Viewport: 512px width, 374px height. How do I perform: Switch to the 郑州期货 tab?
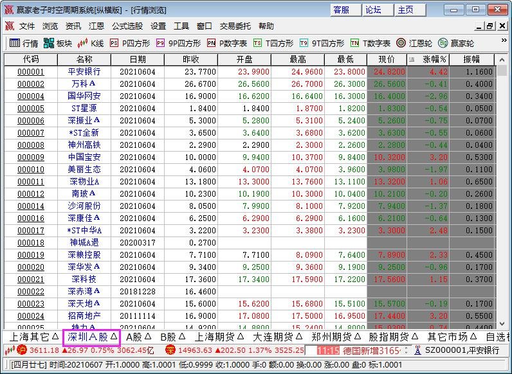click(336, 337)
